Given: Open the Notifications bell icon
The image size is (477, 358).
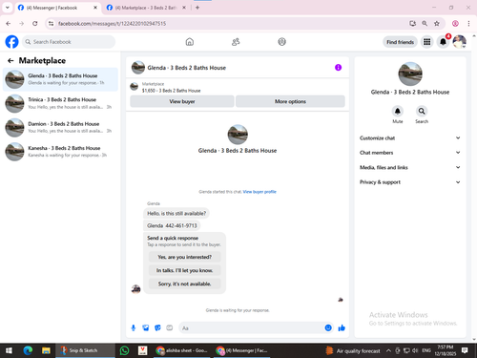Looking at the screenshot, I should tap(443, 42).
